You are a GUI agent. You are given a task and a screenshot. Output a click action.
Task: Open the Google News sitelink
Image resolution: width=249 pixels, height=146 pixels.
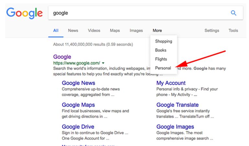tap(78, 83)
